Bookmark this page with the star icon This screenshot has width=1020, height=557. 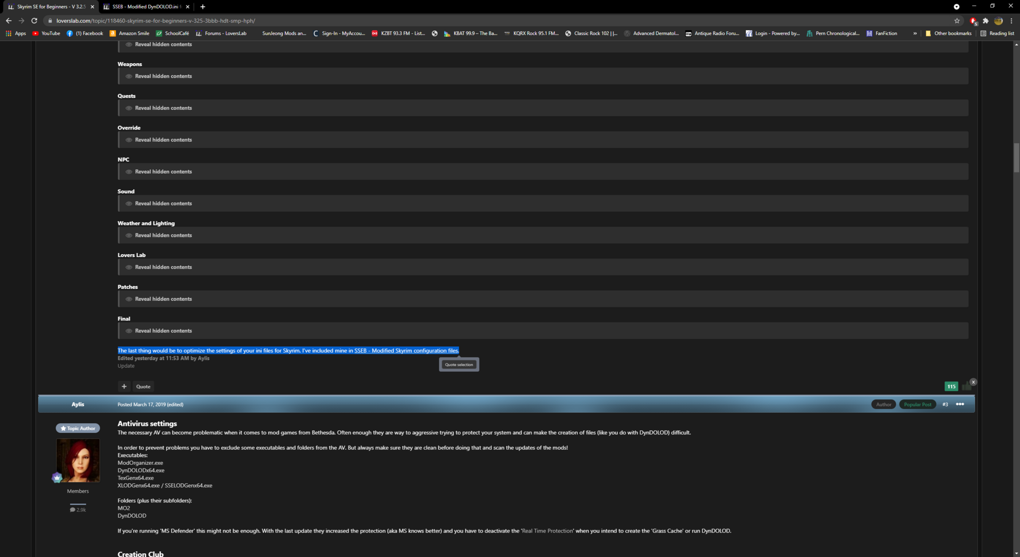[957, 21]
